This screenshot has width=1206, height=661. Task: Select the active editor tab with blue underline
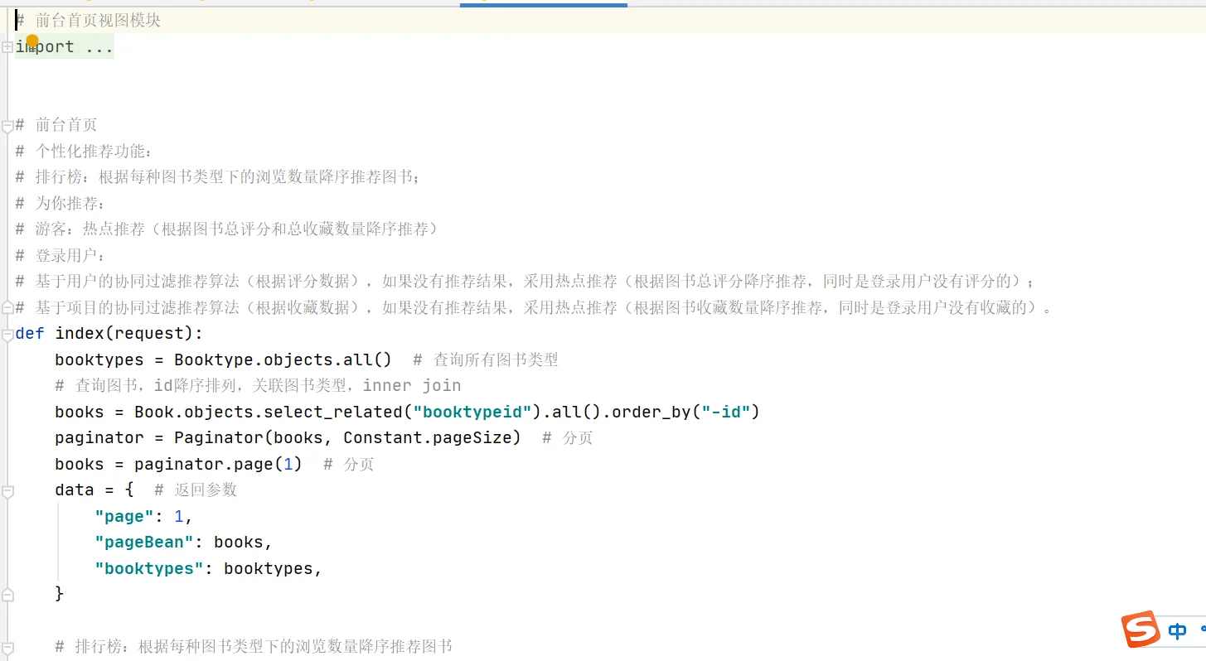point(543,3)
